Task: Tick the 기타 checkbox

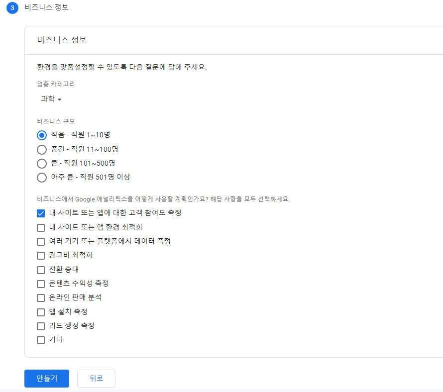Action: click(41, 340)
